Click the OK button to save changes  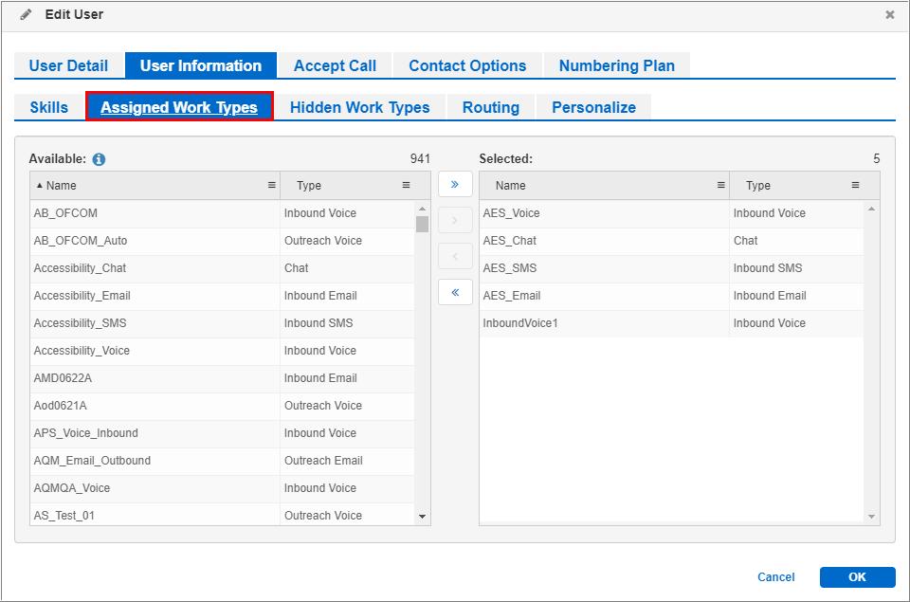coord(856,576)
